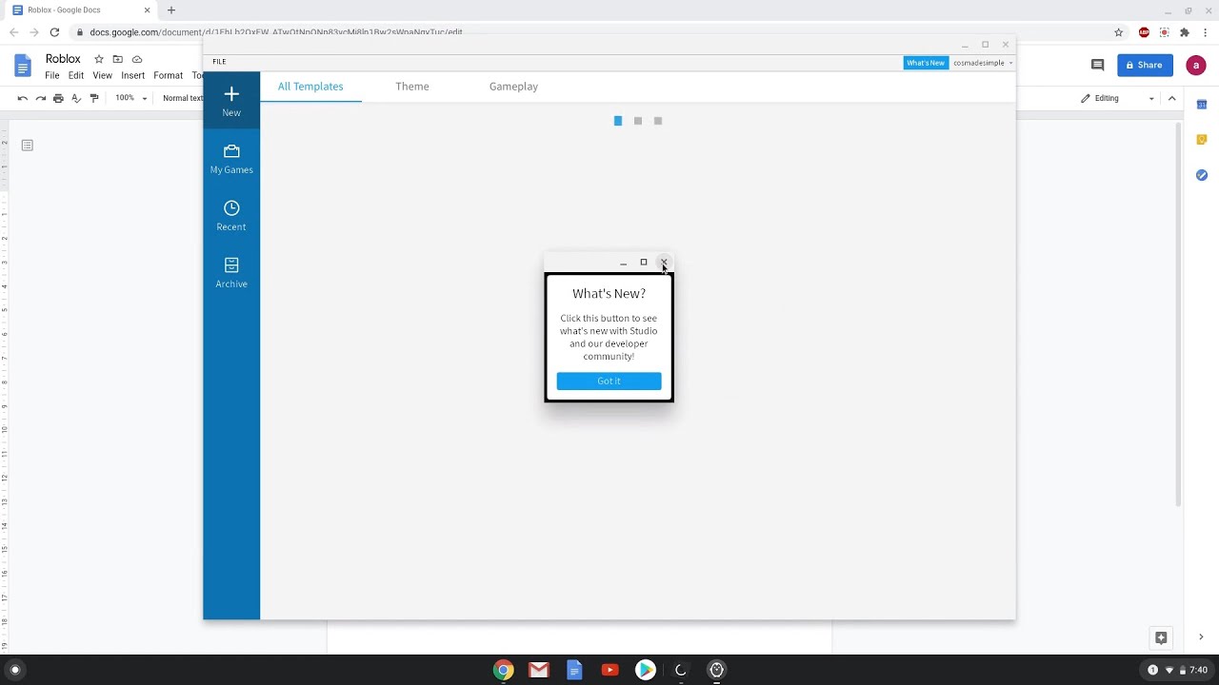
Task: Open the 100% zoom dropdown in Docs
Action: pyautogui.click(x=131, y=98)
